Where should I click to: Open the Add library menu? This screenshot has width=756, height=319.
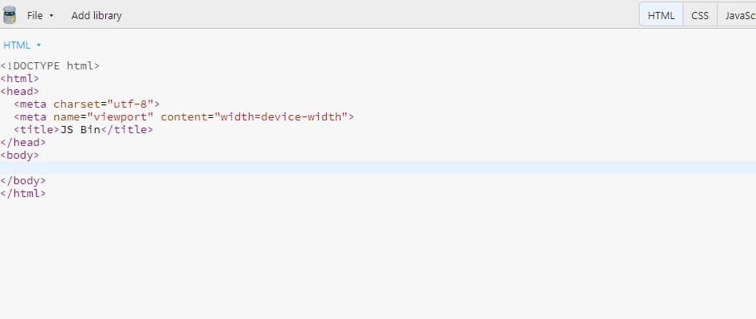[96, 15]
